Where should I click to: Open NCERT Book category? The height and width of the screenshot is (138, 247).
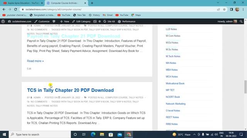173,97
